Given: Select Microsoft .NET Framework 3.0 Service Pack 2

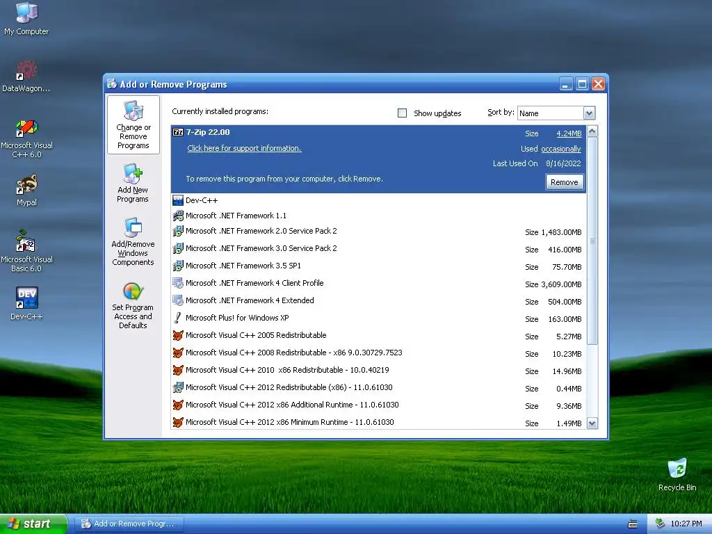Looking at the screenshot, I should [x=379, y=248].
